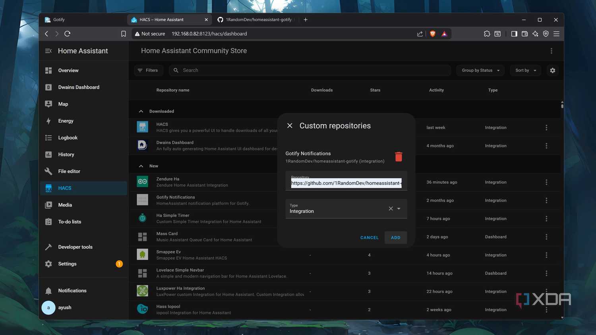The height and width of the screenshot is (335, 596).
Task: Open the To-do lists icon
Action: (x=48, y=221)
